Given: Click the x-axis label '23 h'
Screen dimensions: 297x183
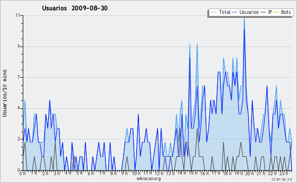Looking at the screenshot, I should pos(284,174).
